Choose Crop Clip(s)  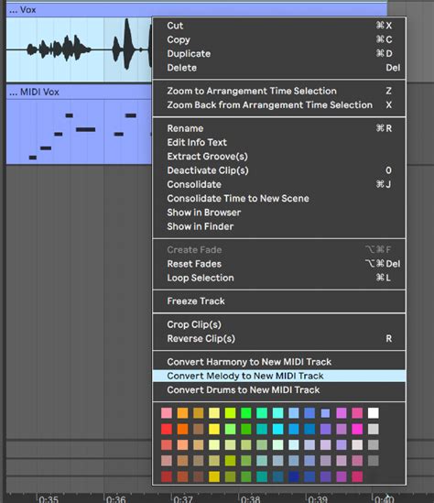pyautogui.click(x=279, y=324)
